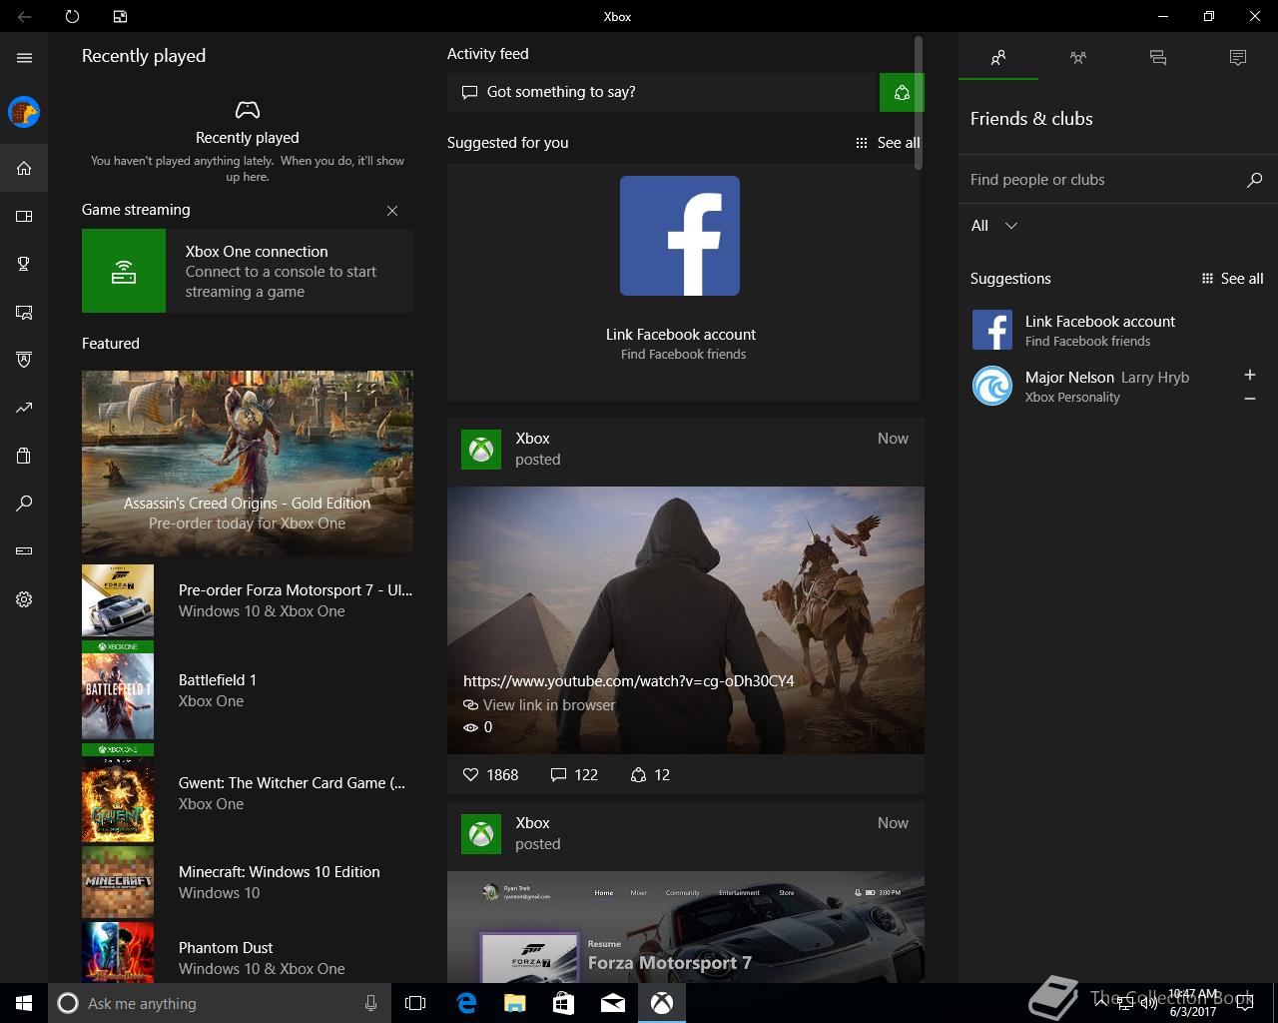Open Gwent: The Witcher Card Game entry
Screen dimensions: 1278x1023
coord(248,793)
